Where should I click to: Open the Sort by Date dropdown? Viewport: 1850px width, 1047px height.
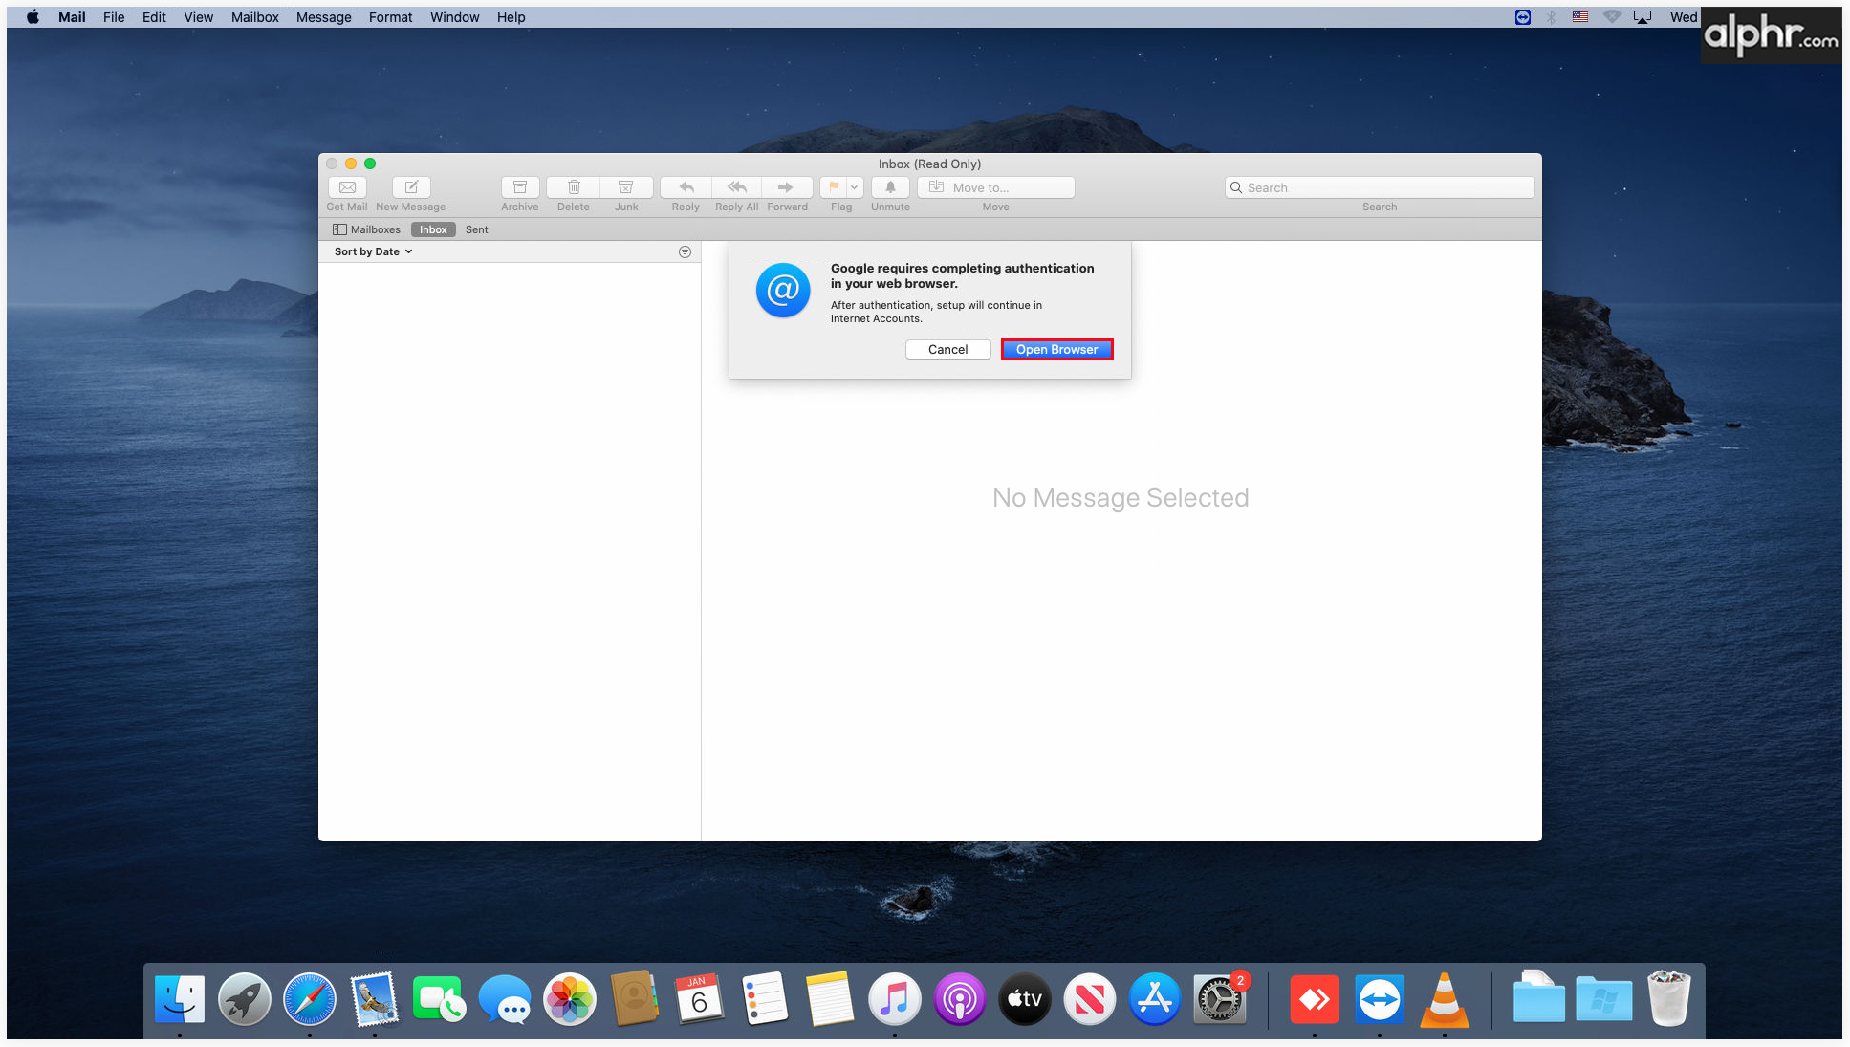click(x=373, y=251)
